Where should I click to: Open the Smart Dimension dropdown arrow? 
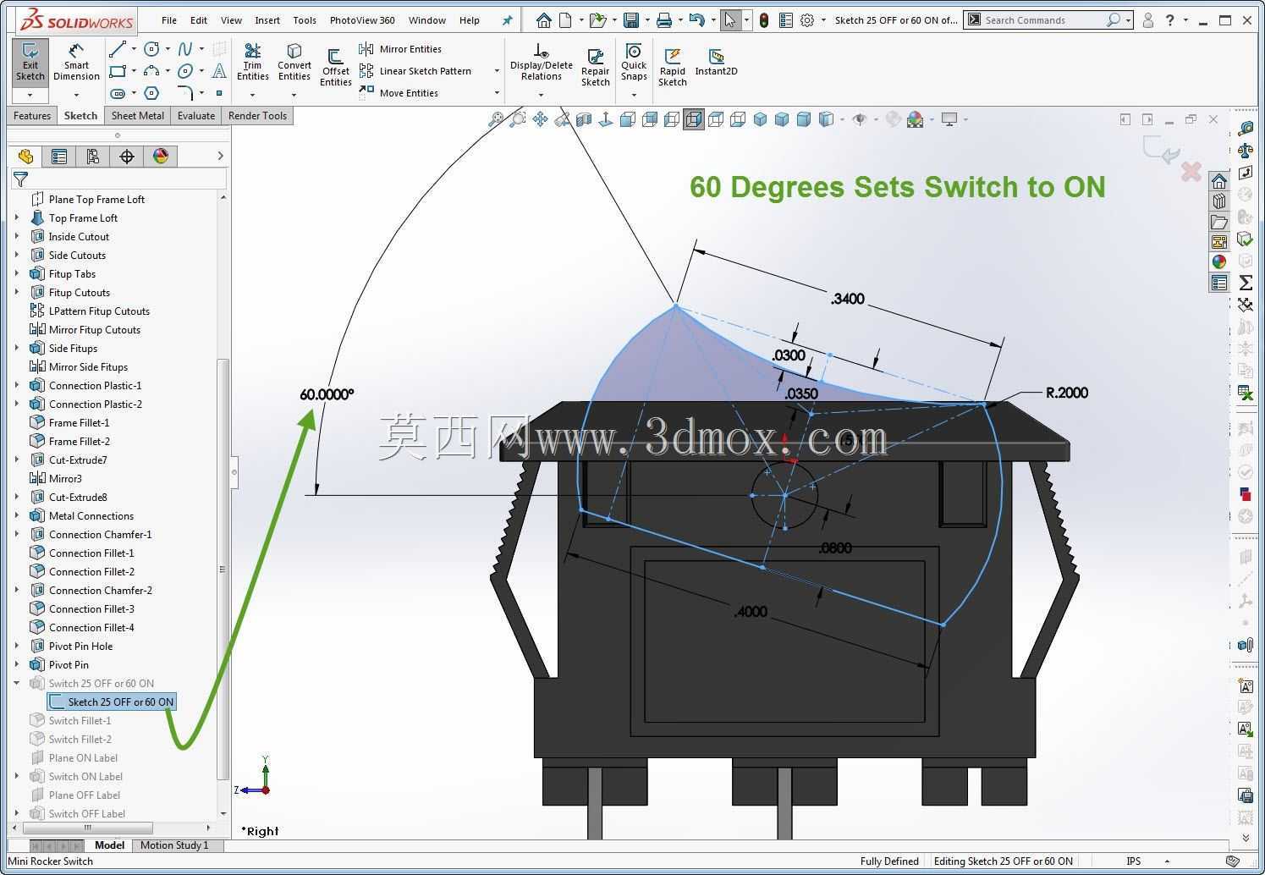[76, 95]
